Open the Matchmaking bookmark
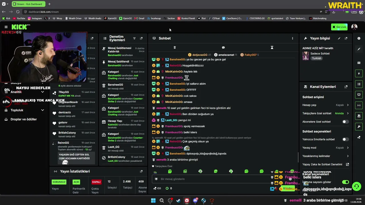Image resolution: width=365 pixels, height=205 pixels. pyautogui.click(x=318, y=18)
